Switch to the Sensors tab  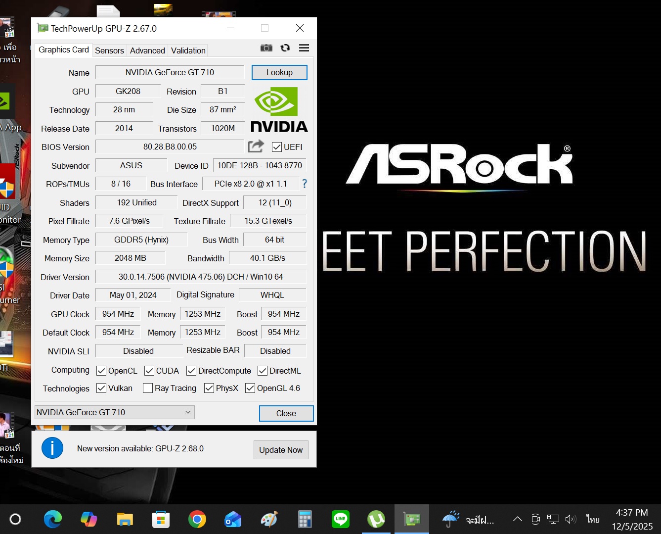click(x=109, y=50)
